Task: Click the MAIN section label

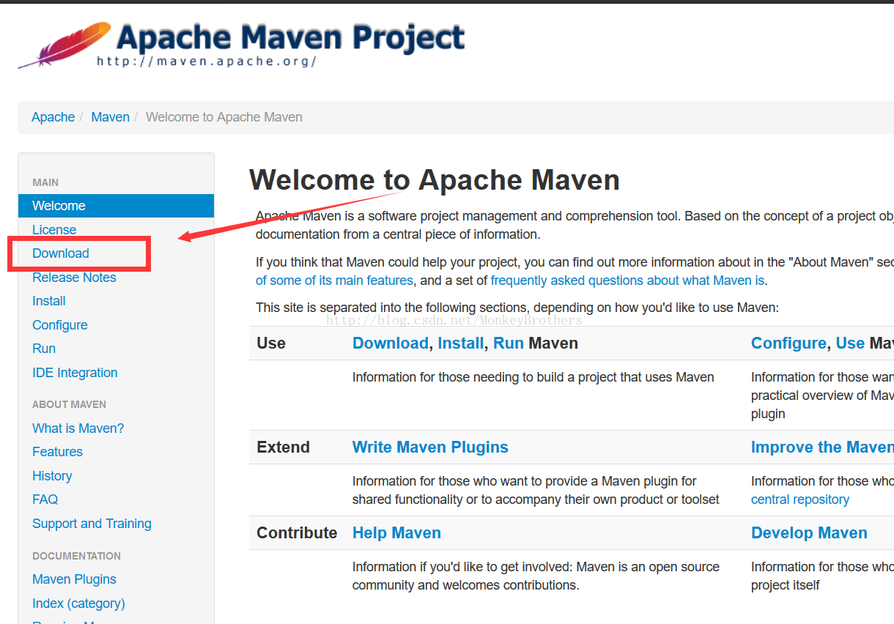Action: click(x=45, y=182)
